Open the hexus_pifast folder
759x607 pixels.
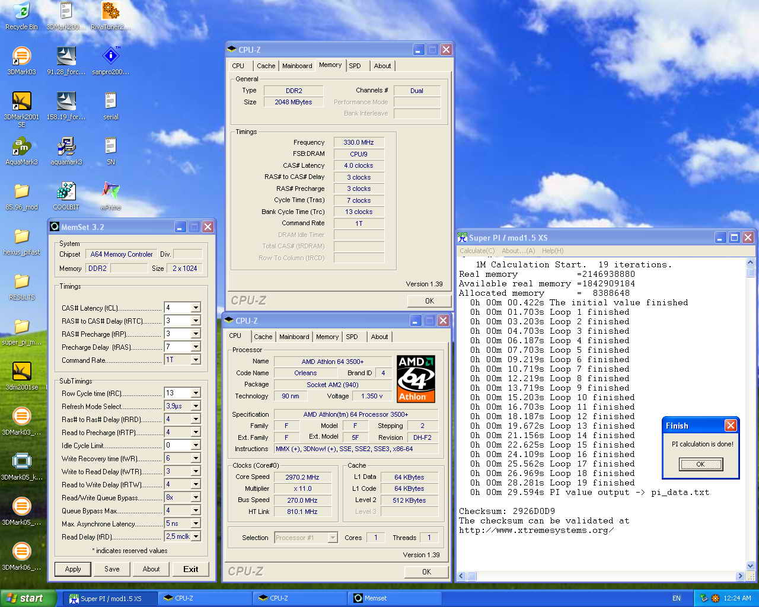tap(21, 241)
